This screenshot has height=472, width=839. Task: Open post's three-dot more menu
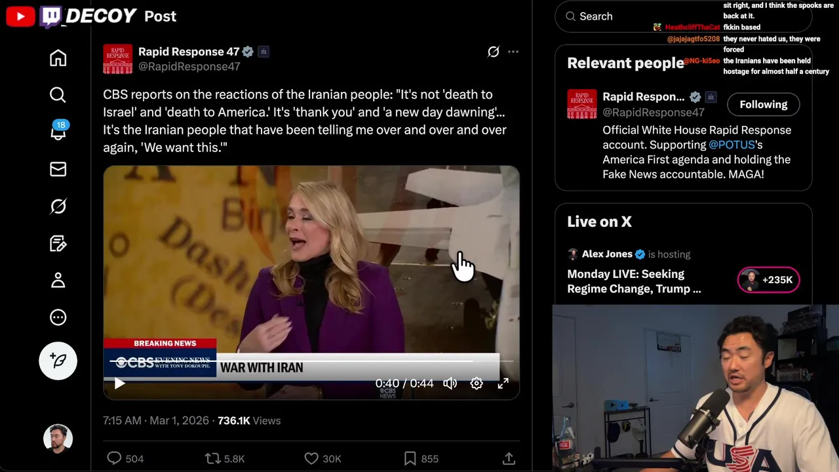[x=513, y=52]
